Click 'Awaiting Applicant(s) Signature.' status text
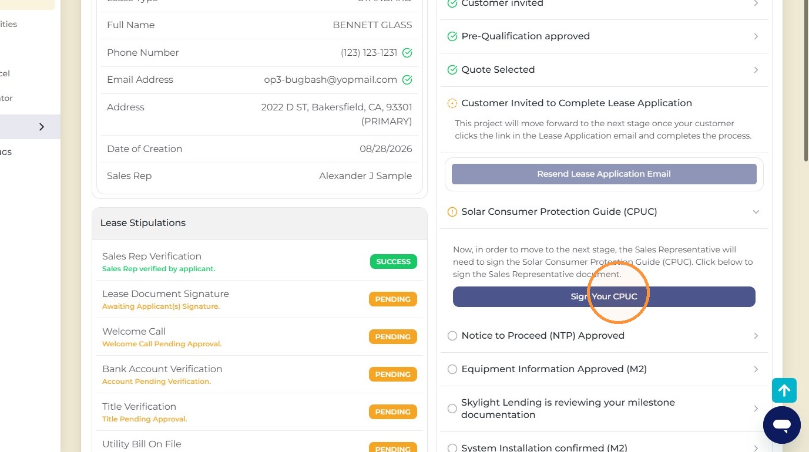Viewport: 809px width, 452px height. pyautogui.click(x=161, y=306)
